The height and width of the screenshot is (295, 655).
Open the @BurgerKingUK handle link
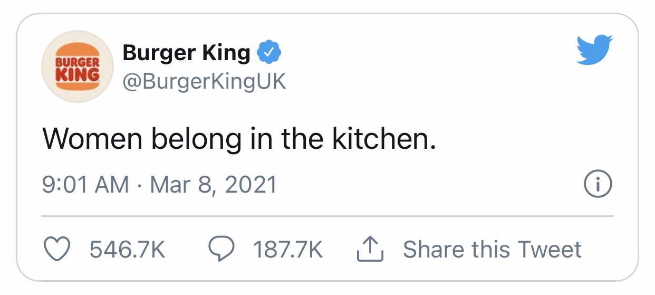205,82
